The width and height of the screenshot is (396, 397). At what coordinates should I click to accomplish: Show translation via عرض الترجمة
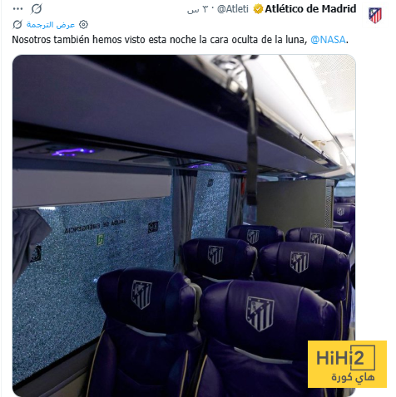click(51, 25)
